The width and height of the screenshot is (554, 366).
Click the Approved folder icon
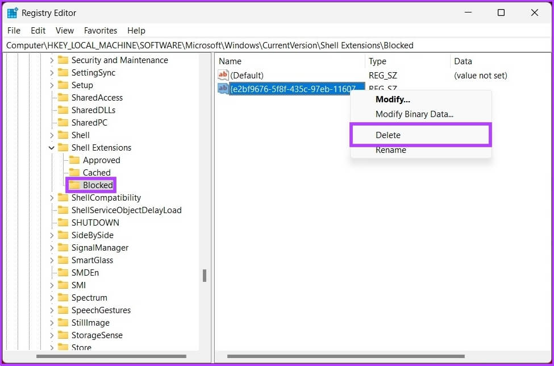74,160
